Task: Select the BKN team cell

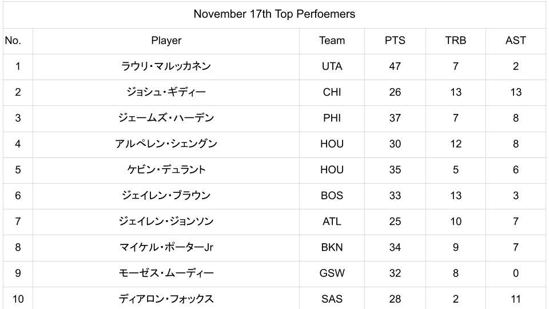Action: click(x=332, y=247)
